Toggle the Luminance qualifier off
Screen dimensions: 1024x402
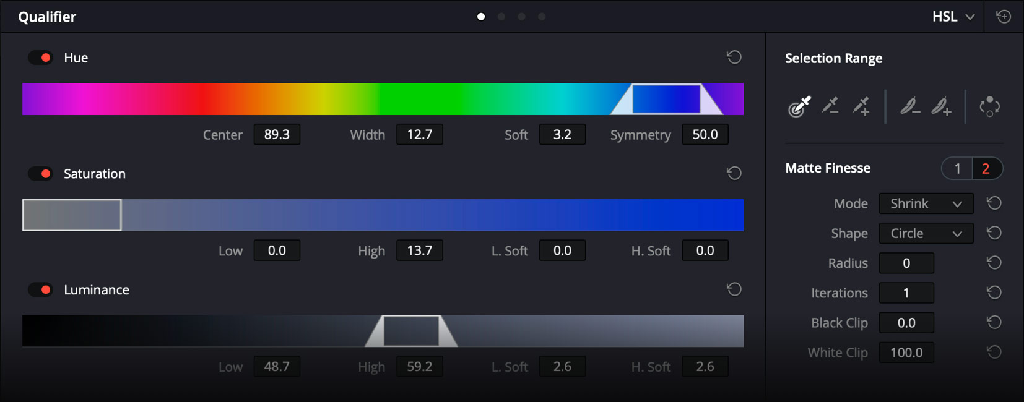click(41, 289)
